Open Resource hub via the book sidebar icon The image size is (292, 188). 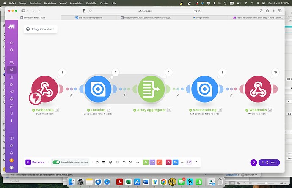pos(11,138)
